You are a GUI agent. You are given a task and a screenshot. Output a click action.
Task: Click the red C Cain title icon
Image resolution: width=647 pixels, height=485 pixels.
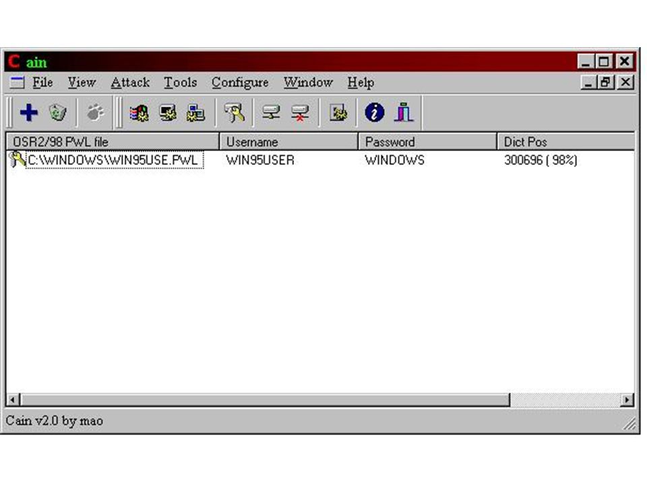point(13,61)
